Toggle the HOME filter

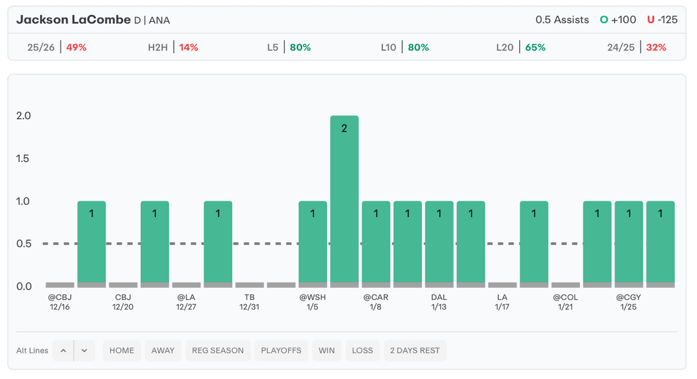click(x=122, y=350)
